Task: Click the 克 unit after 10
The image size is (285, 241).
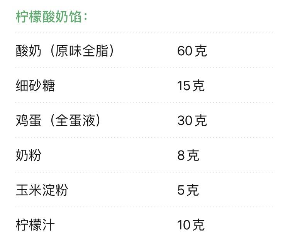Action: click(198, 225)
